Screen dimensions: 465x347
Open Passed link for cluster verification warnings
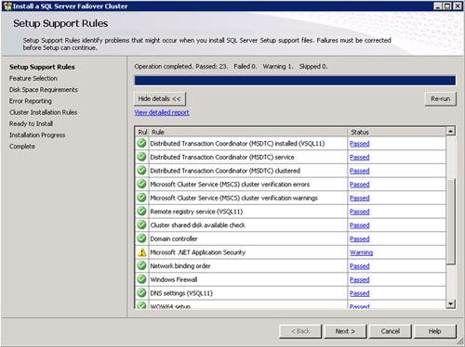[359, 198]
